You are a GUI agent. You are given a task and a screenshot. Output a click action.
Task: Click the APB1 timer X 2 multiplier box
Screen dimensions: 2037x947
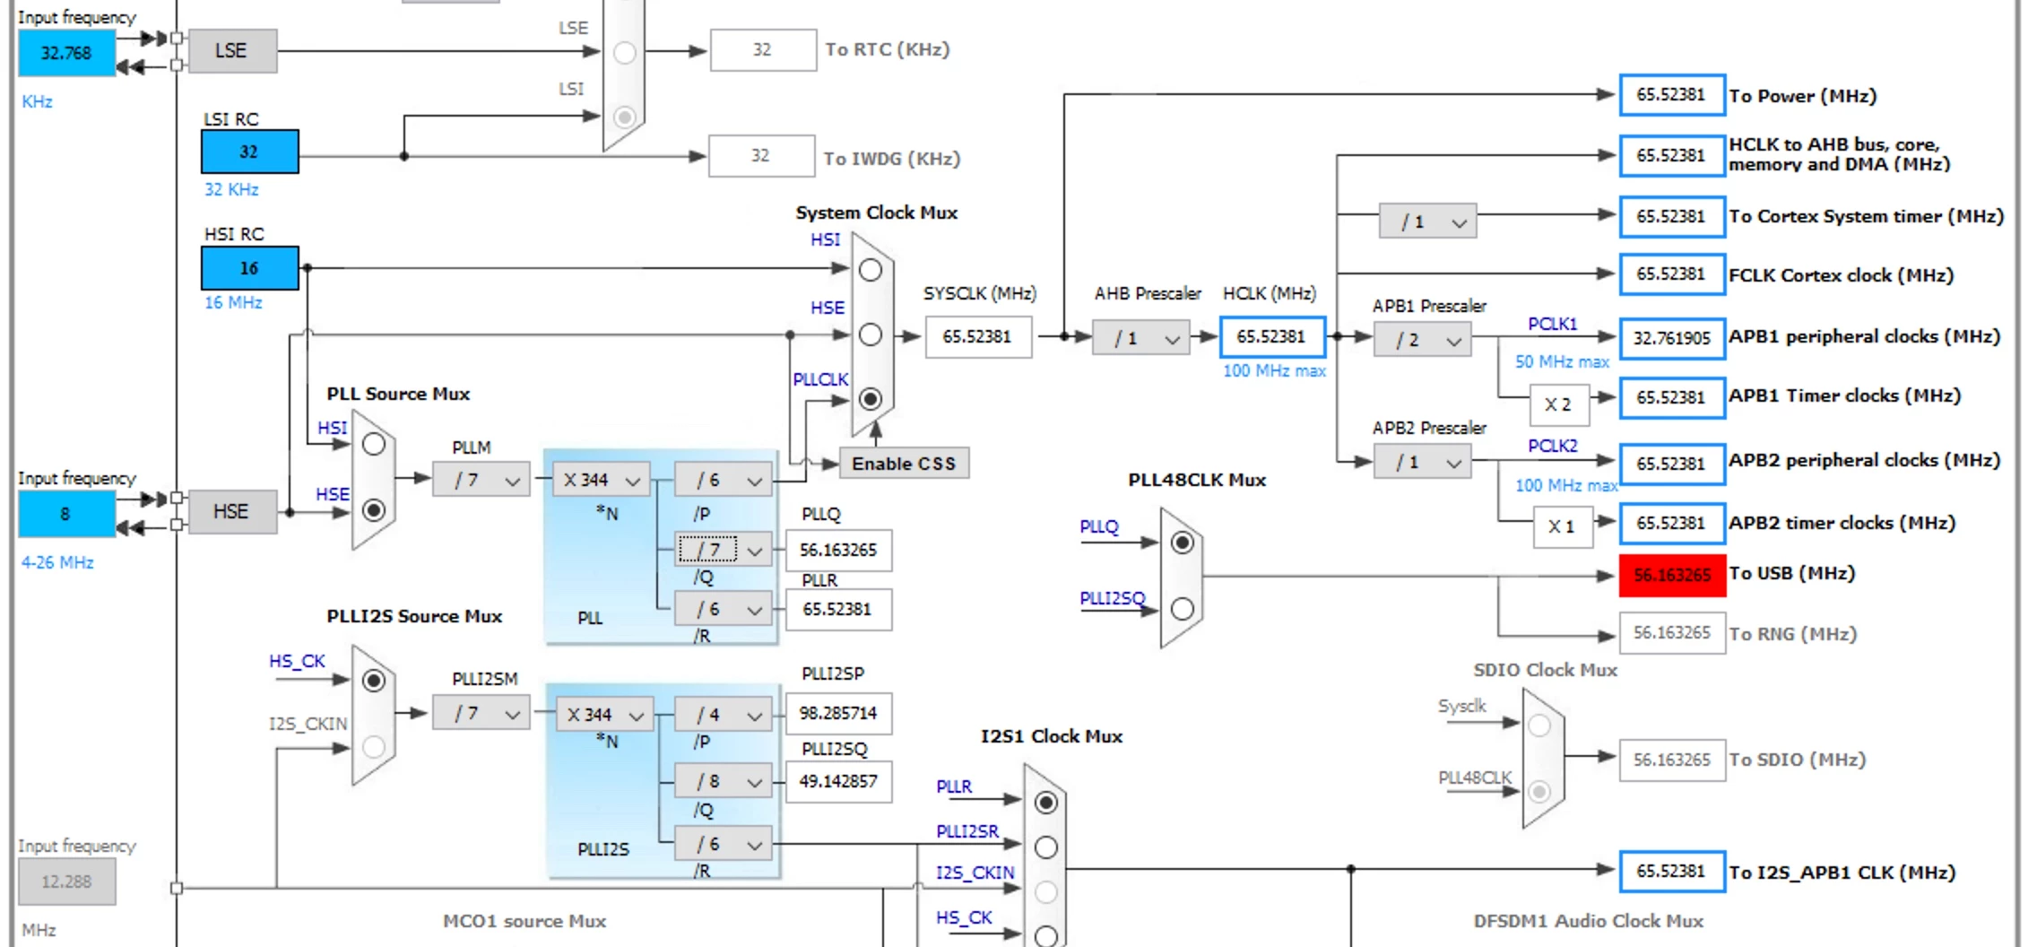click(x=1559, y=404)
